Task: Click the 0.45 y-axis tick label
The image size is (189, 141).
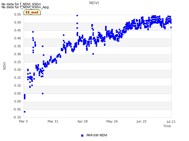Action: click(17, 30)
